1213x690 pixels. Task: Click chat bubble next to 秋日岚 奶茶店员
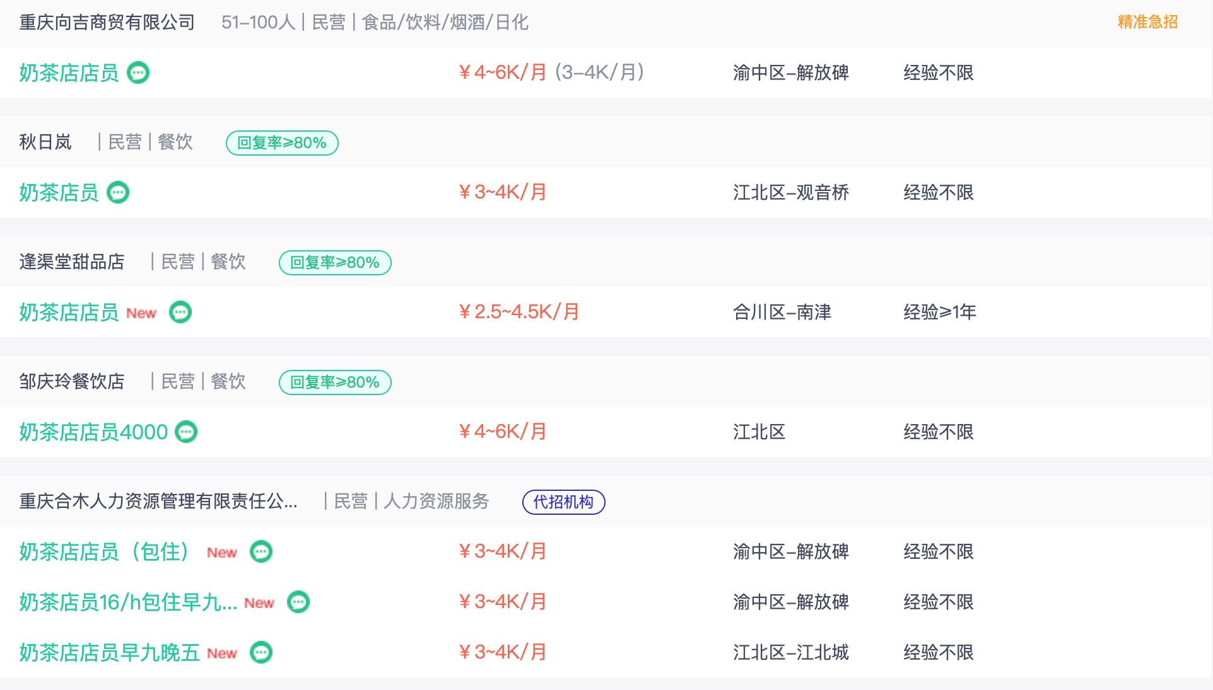click(x=118, y=192)
